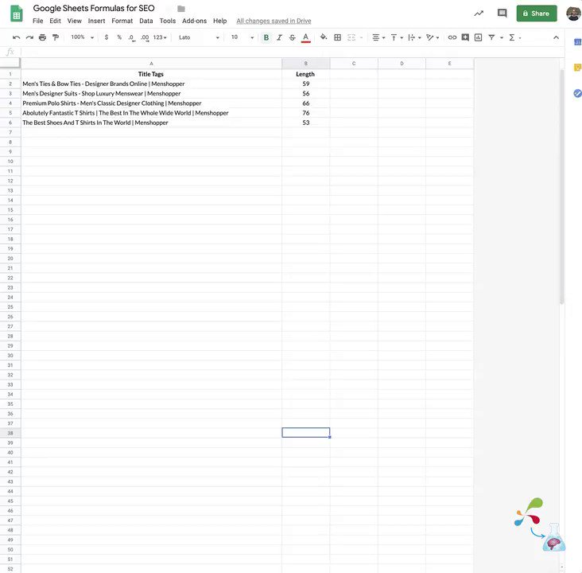Select the 'Premium Polo Shirts' title cell
The width and height of the screenshot is (582, 573).
151,103
